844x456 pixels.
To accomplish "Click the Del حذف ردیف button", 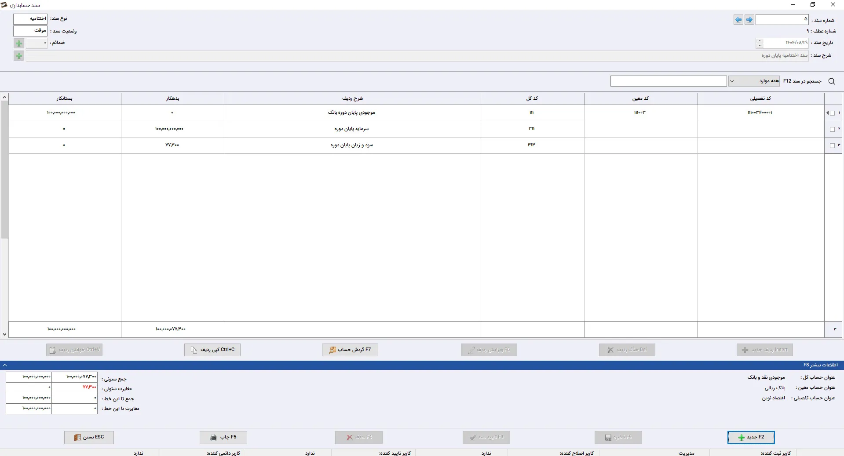I will pyautogui.click(x=627, y=350).
